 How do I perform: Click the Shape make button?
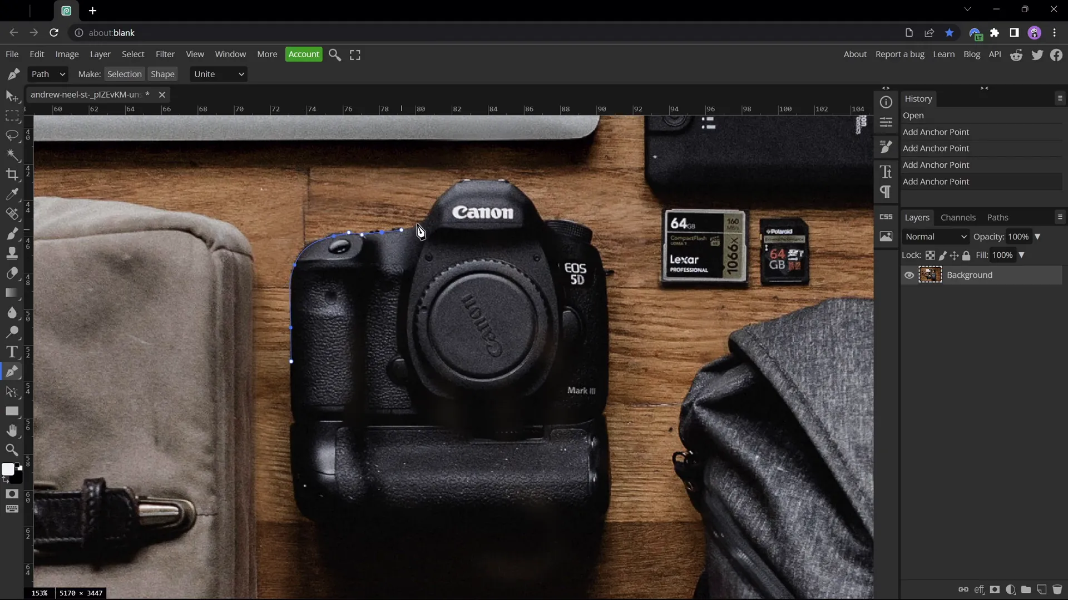(162, 74)
